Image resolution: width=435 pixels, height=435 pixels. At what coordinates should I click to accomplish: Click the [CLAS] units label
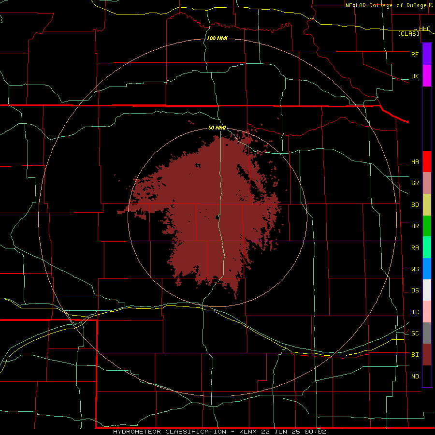(408, 34)
